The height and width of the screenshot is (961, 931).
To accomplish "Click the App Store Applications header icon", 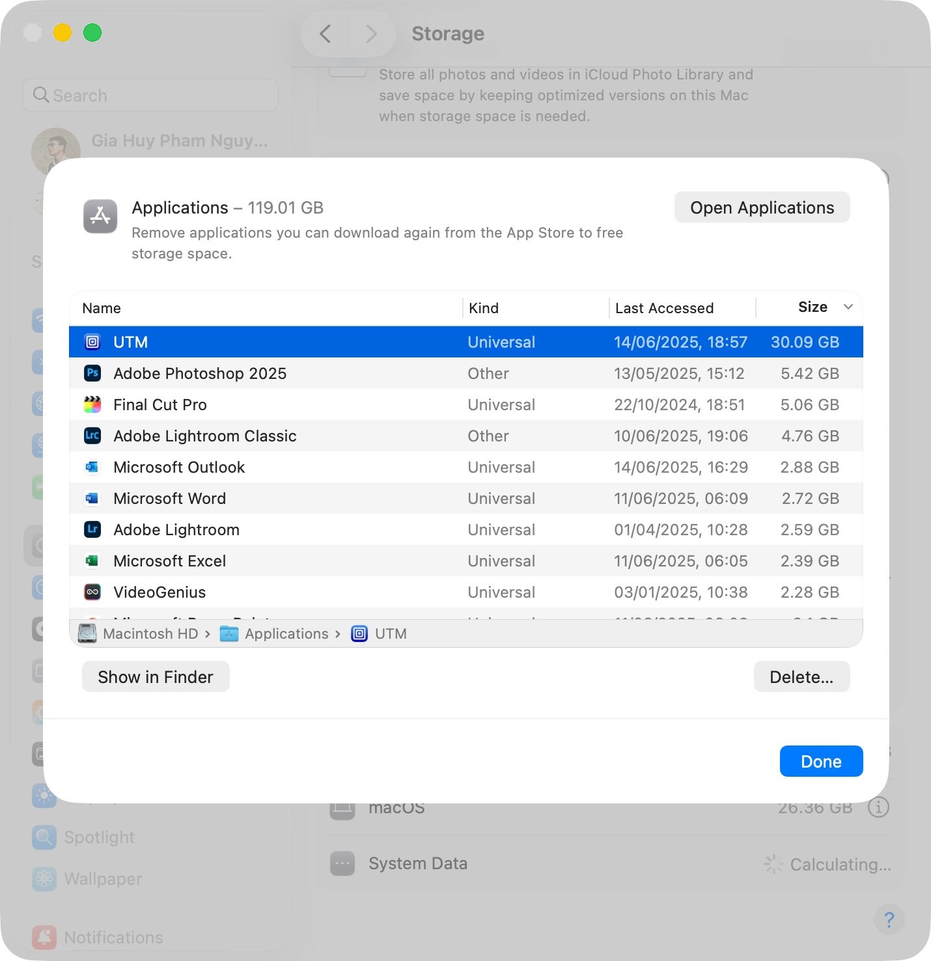I will click(x=100, y=216).
